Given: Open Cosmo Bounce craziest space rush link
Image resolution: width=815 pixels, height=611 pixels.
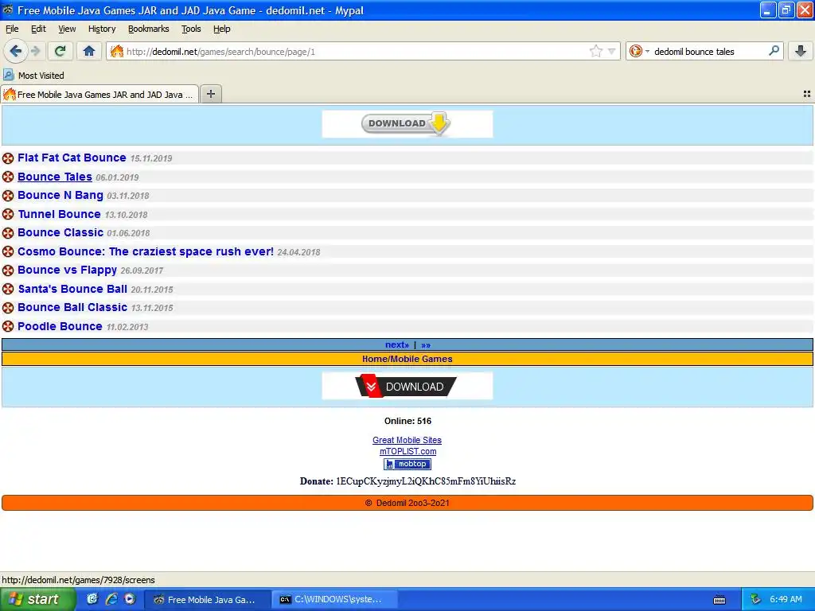Looking at the screenshot, I should click(146, 251).
